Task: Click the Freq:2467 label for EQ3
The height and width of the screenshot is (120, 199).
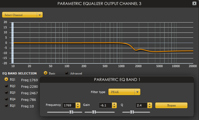Action: coord(29,93)
